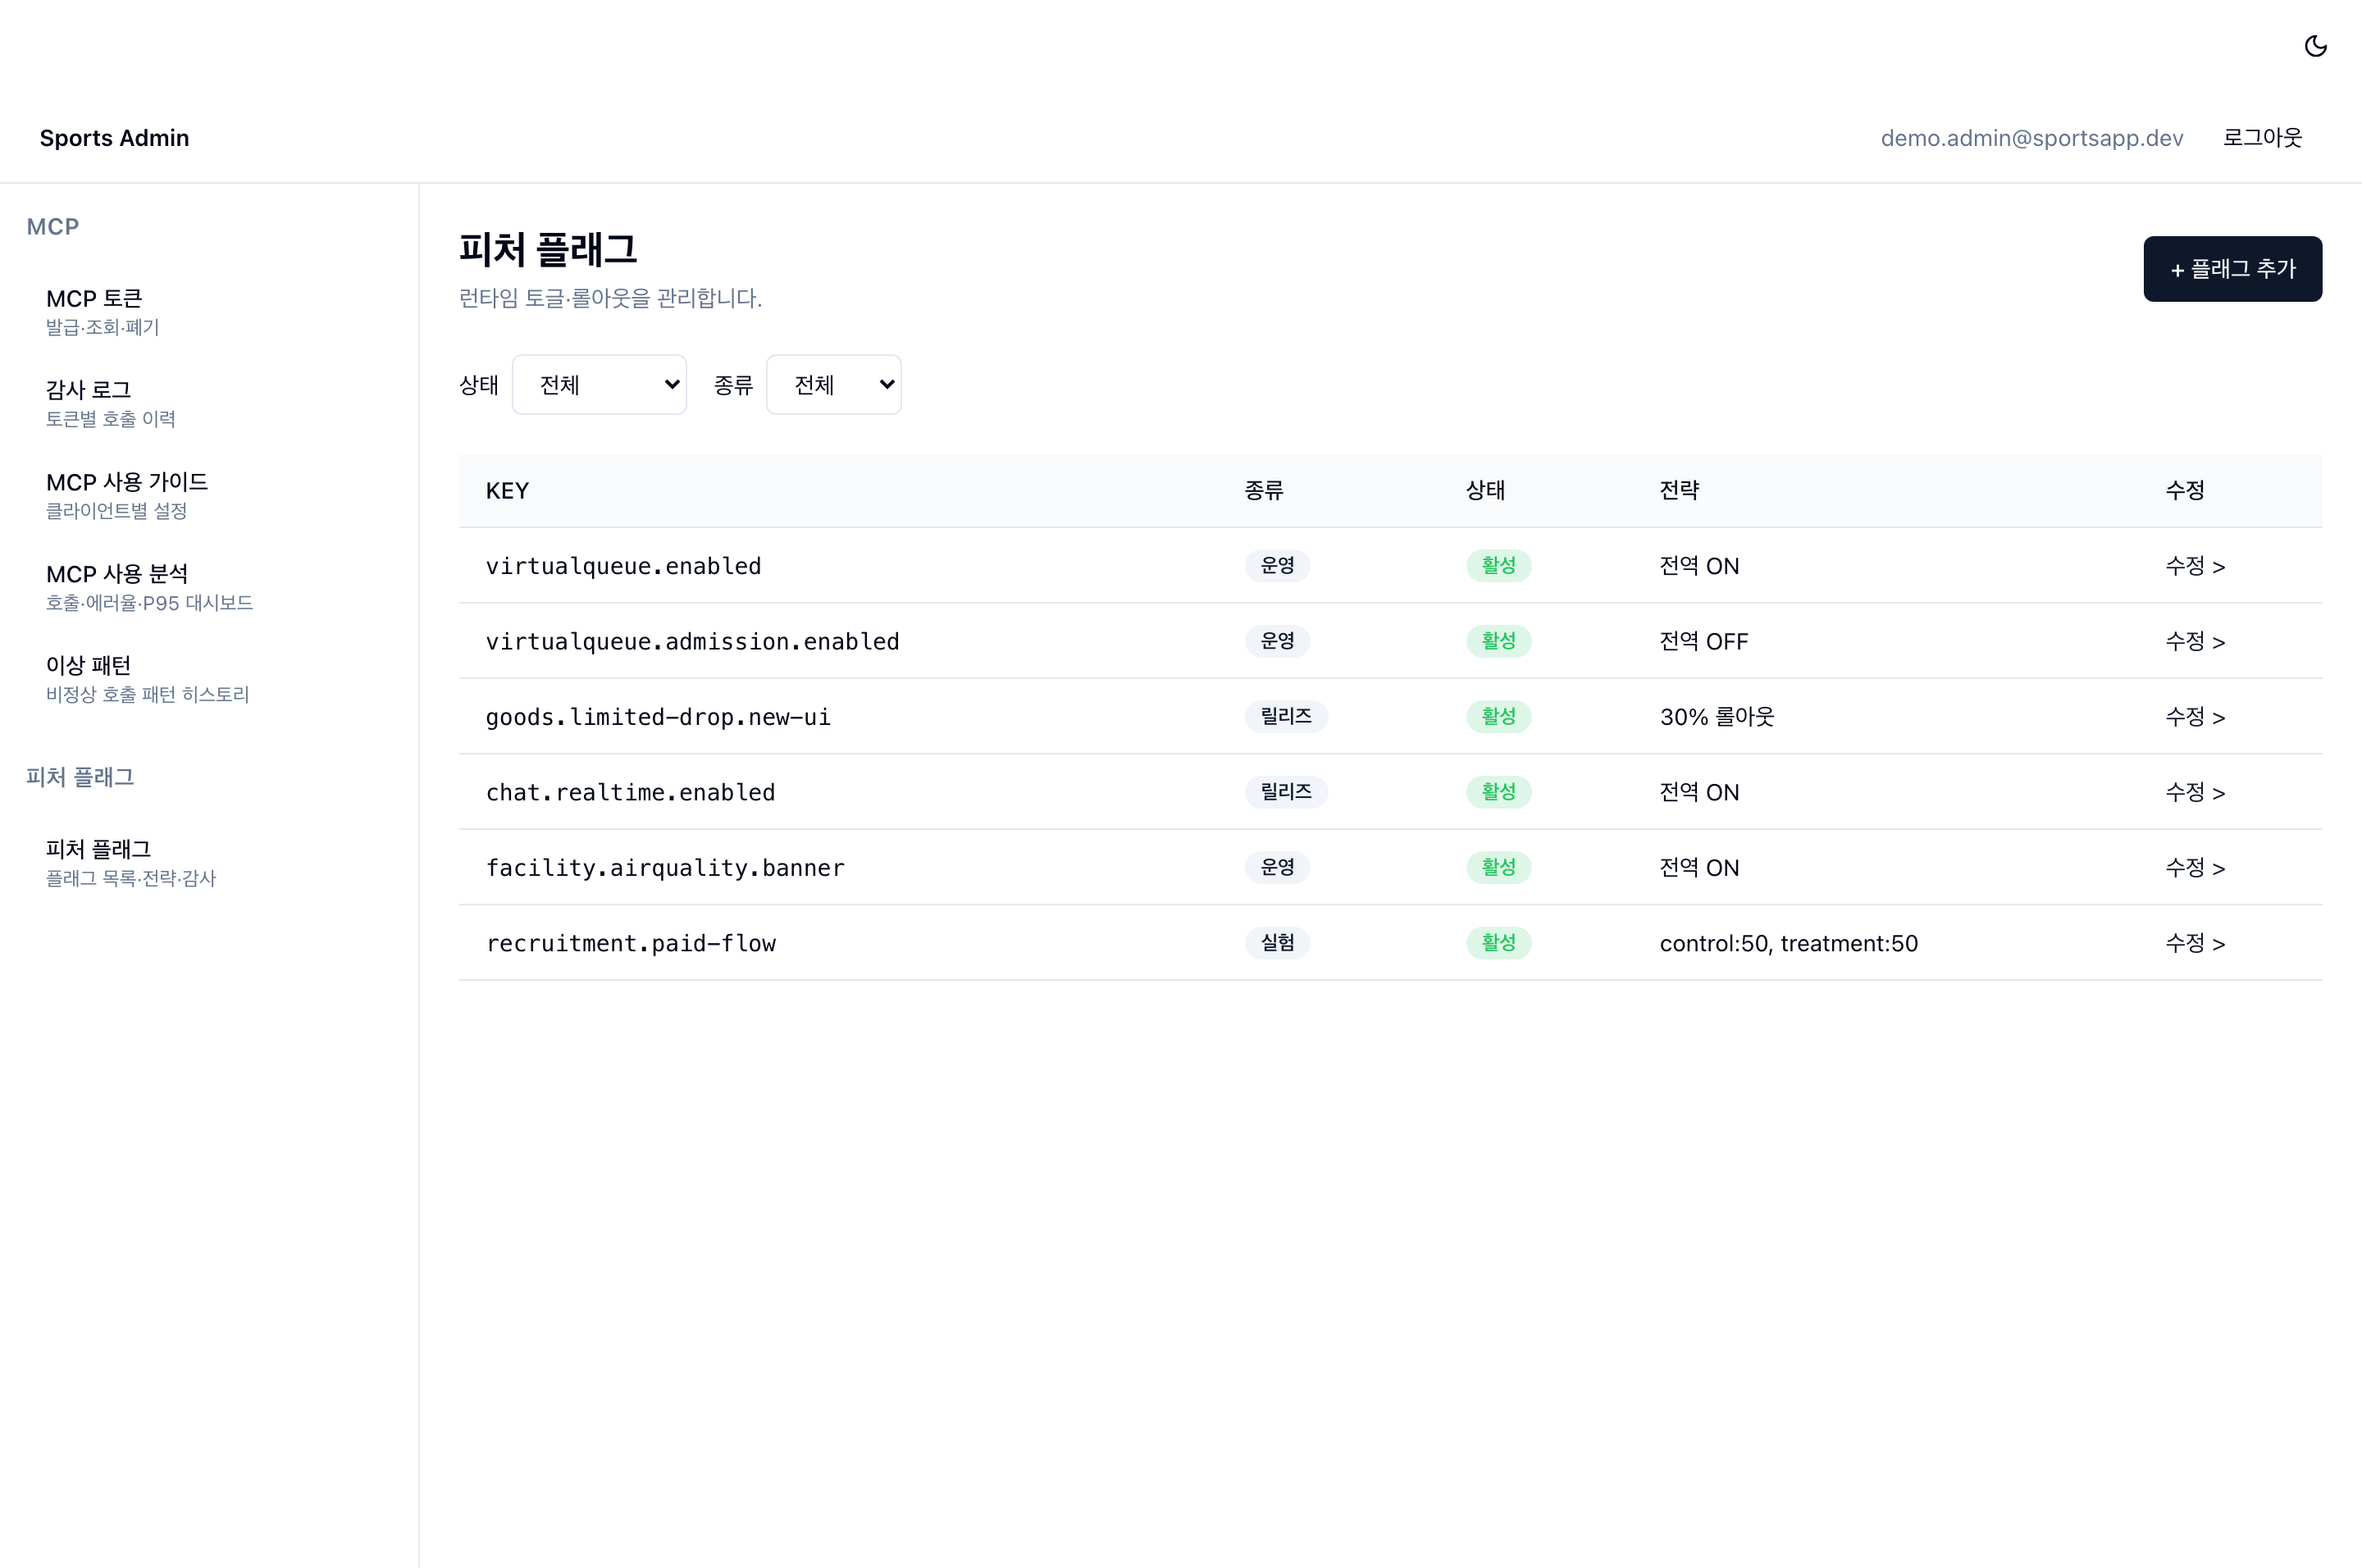Click 릴리즈 badge in goods.limited-drop.new-ui row
This screenshot has width=2362, height=1568.
pos(1286,717)
